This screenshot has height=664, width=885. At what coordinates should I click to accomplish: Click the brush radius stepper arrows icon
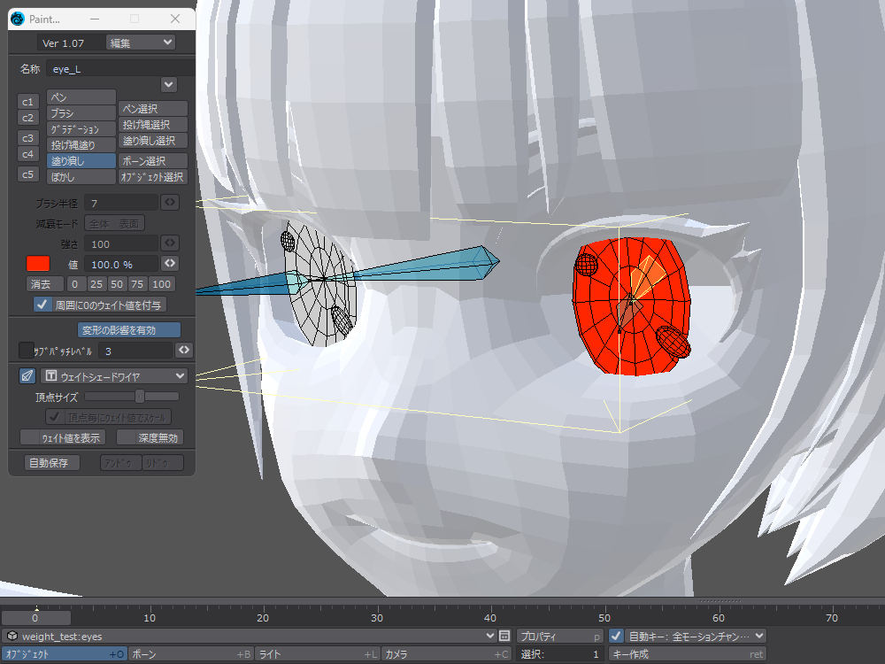coord(170,203)
